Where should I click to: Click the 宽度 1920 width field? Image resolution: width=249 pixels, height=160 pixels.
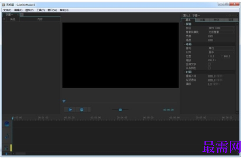(x=210, y=36)
